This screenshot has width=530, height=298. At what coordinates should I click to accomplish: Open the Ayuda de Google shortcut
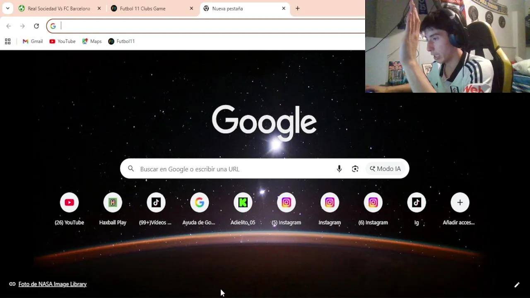tap(200, 209)
